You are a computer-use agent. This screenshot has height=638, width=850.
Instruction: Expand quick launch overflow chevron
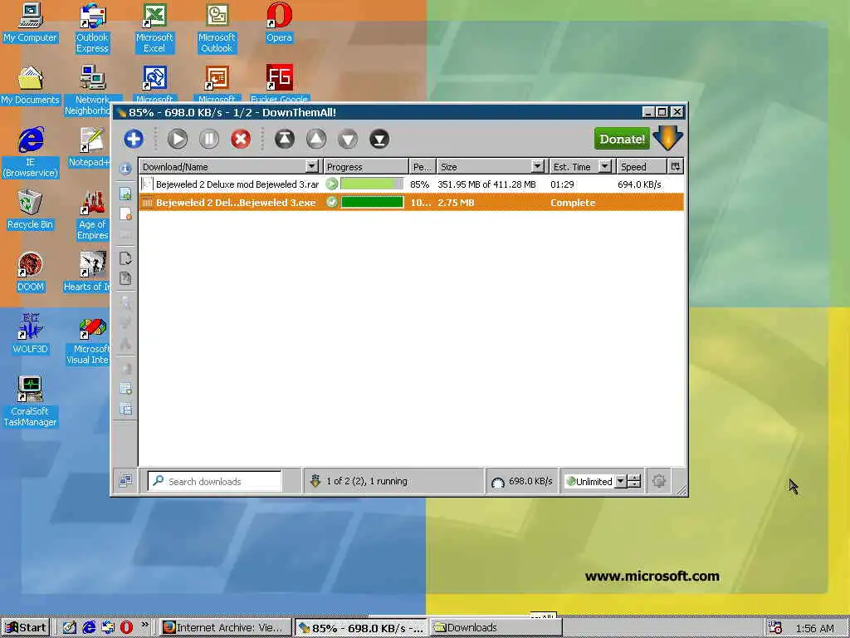coord(144,625)
